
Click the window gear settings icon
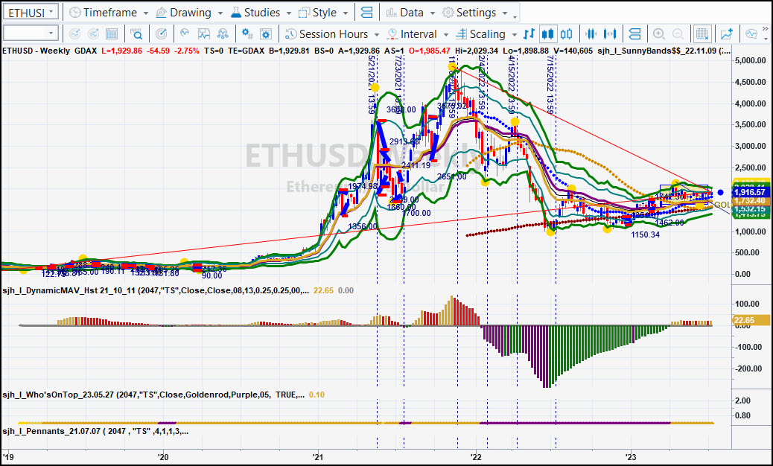[x=266, y=33]
